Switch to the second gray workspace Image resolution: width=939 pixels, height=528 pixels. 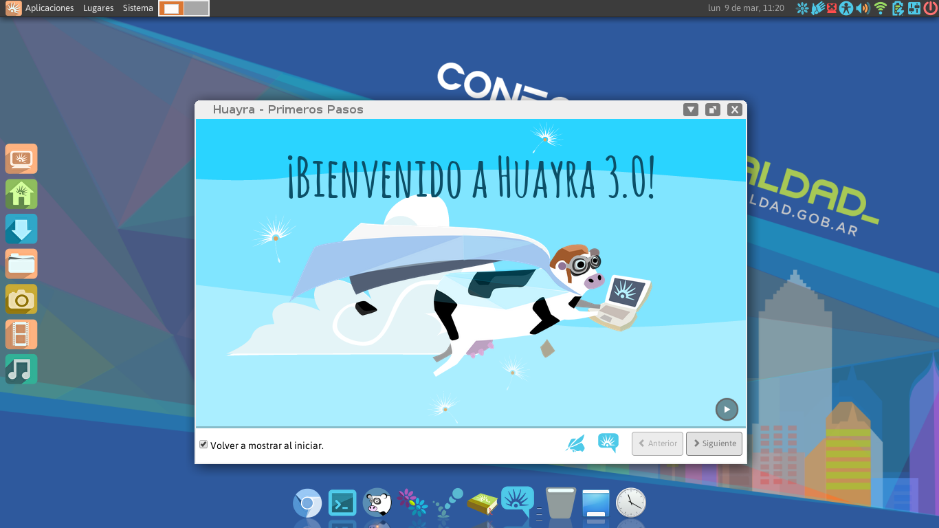click(196, 8)
